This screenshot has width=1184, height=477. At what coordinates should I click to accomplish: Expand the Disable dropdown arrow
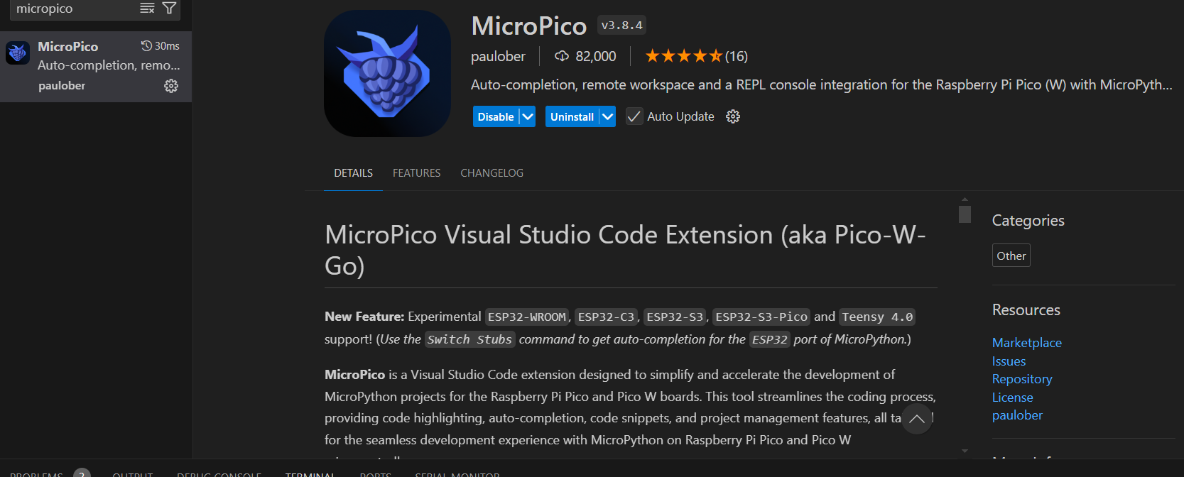tap(528, 116)
